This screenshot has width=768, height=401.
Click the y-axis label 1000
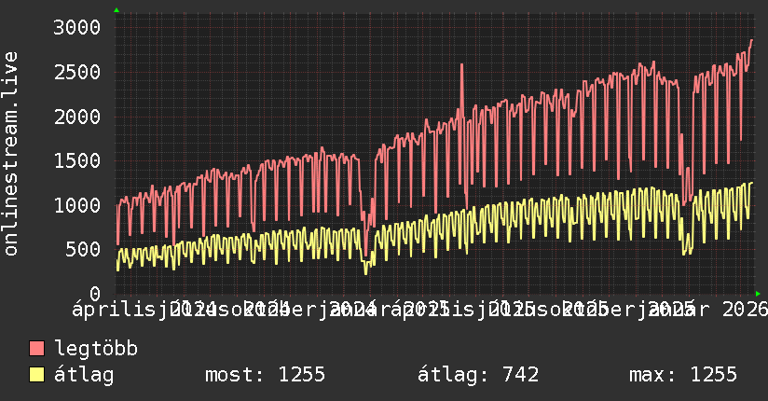point(77,205)
